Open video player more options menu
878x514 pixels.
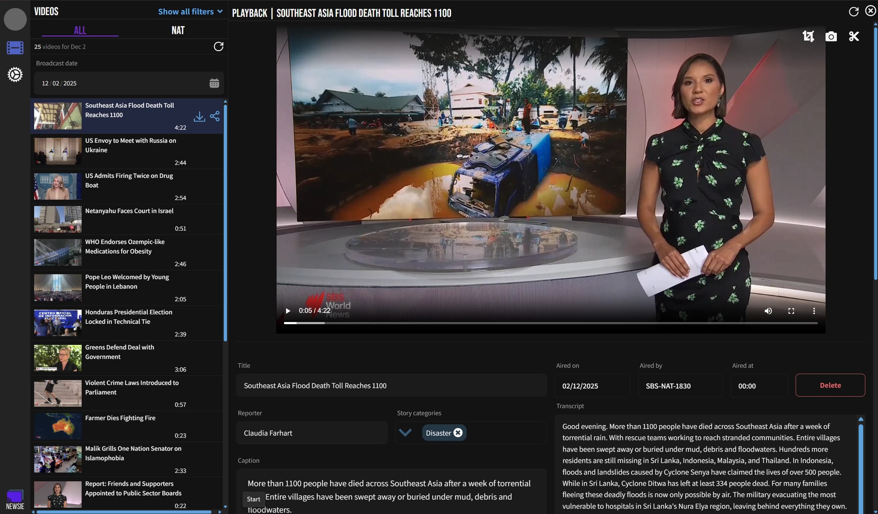(x=814, y=311)
